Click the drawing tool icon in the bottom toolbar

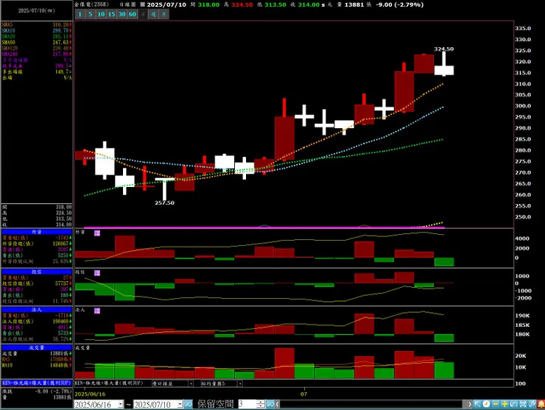[532, 404]
